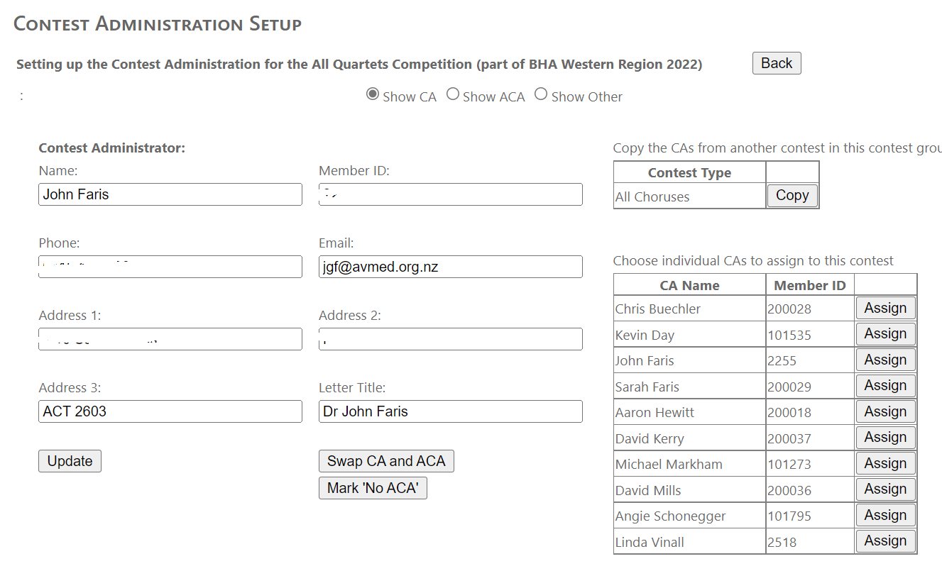This screenshot has width=942, height=571.
Task: Focus the Email input field
Action: (x=451, y=267)
